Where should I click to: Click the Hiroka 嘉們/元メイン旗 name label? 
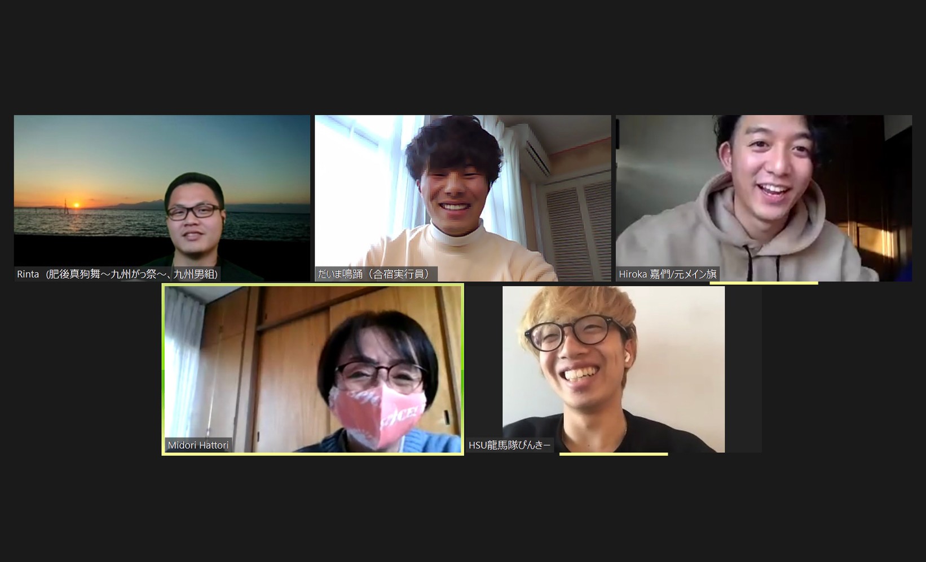coord(668,274)
